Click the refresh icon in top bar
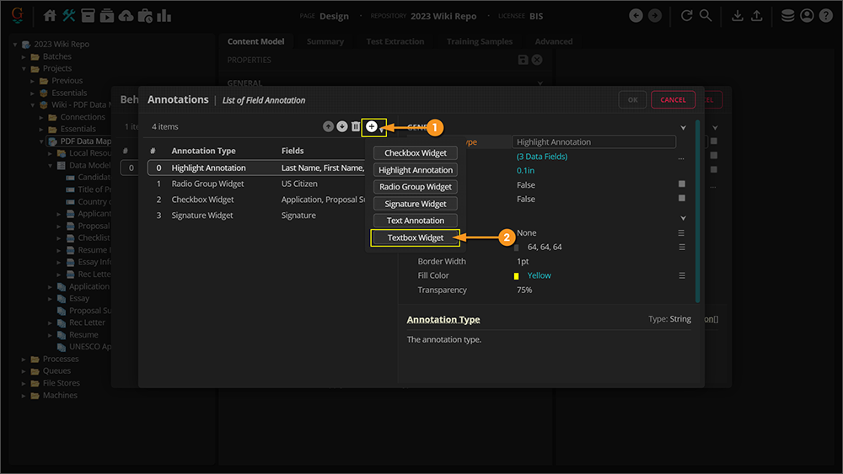 pyautogui.click(x=686, y=15)
